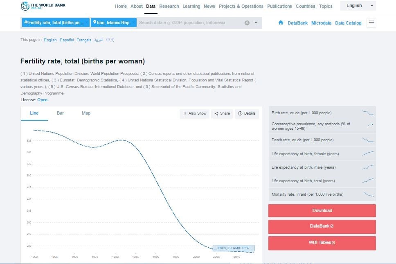396x264 pixels.
Task: Click the home icon near DataBank
Action: 281,23
